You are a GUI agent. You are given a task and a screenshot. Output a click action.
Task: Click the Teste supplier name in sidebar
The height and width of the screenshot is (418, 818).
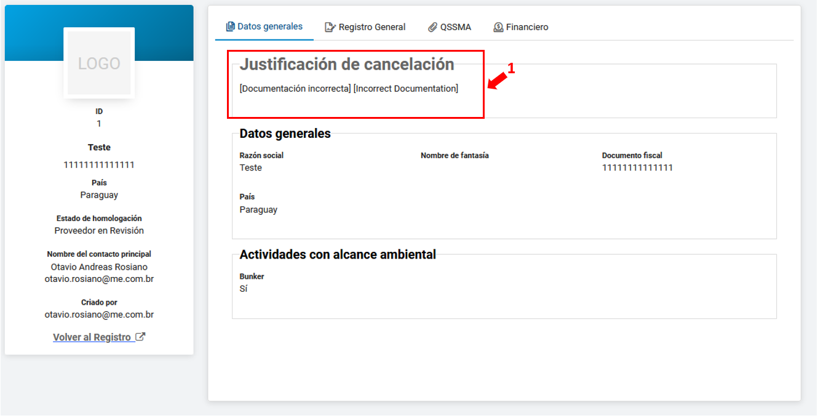coord(99,147)
